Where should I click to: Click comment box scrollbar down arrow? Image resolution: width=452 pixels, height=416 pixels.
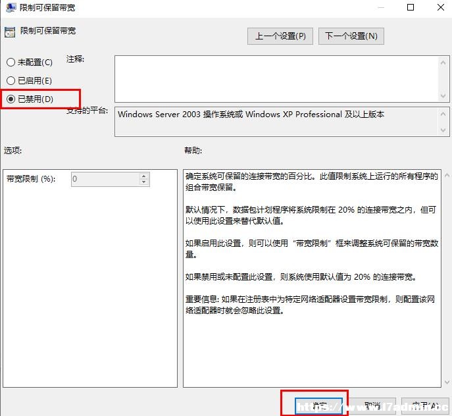[x=443, y=96]
